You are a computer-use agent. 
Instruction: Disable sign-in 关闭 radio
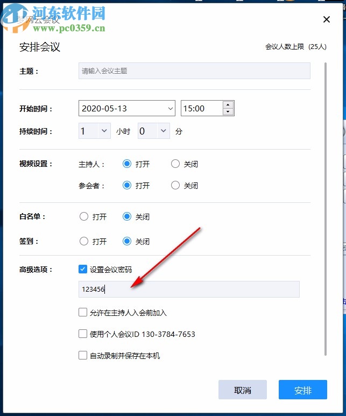coord(127,241)
